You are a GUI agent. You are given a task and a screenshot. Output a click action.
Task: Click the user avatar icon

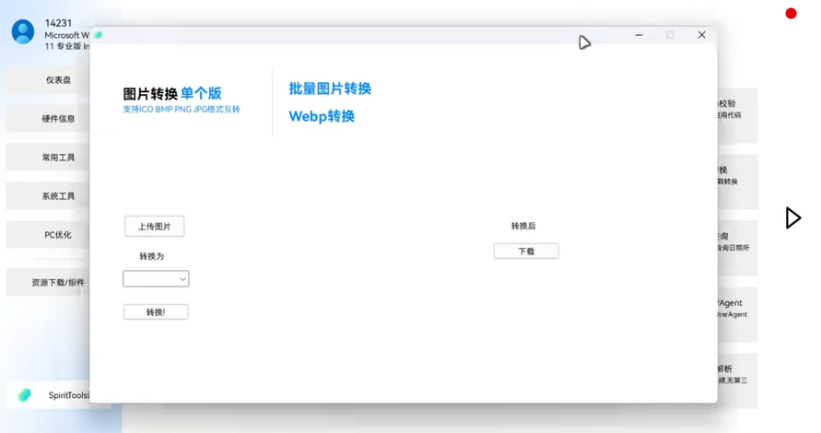[23, 31]
